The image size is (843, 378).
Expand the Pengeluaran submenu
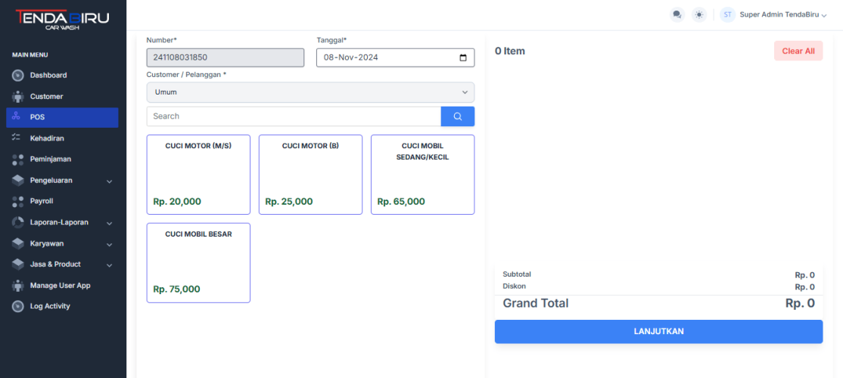coord(109,181)
